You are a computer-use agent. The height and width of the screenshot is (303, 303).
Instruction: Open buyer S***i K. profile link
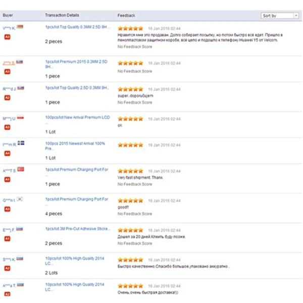(9, 260)
